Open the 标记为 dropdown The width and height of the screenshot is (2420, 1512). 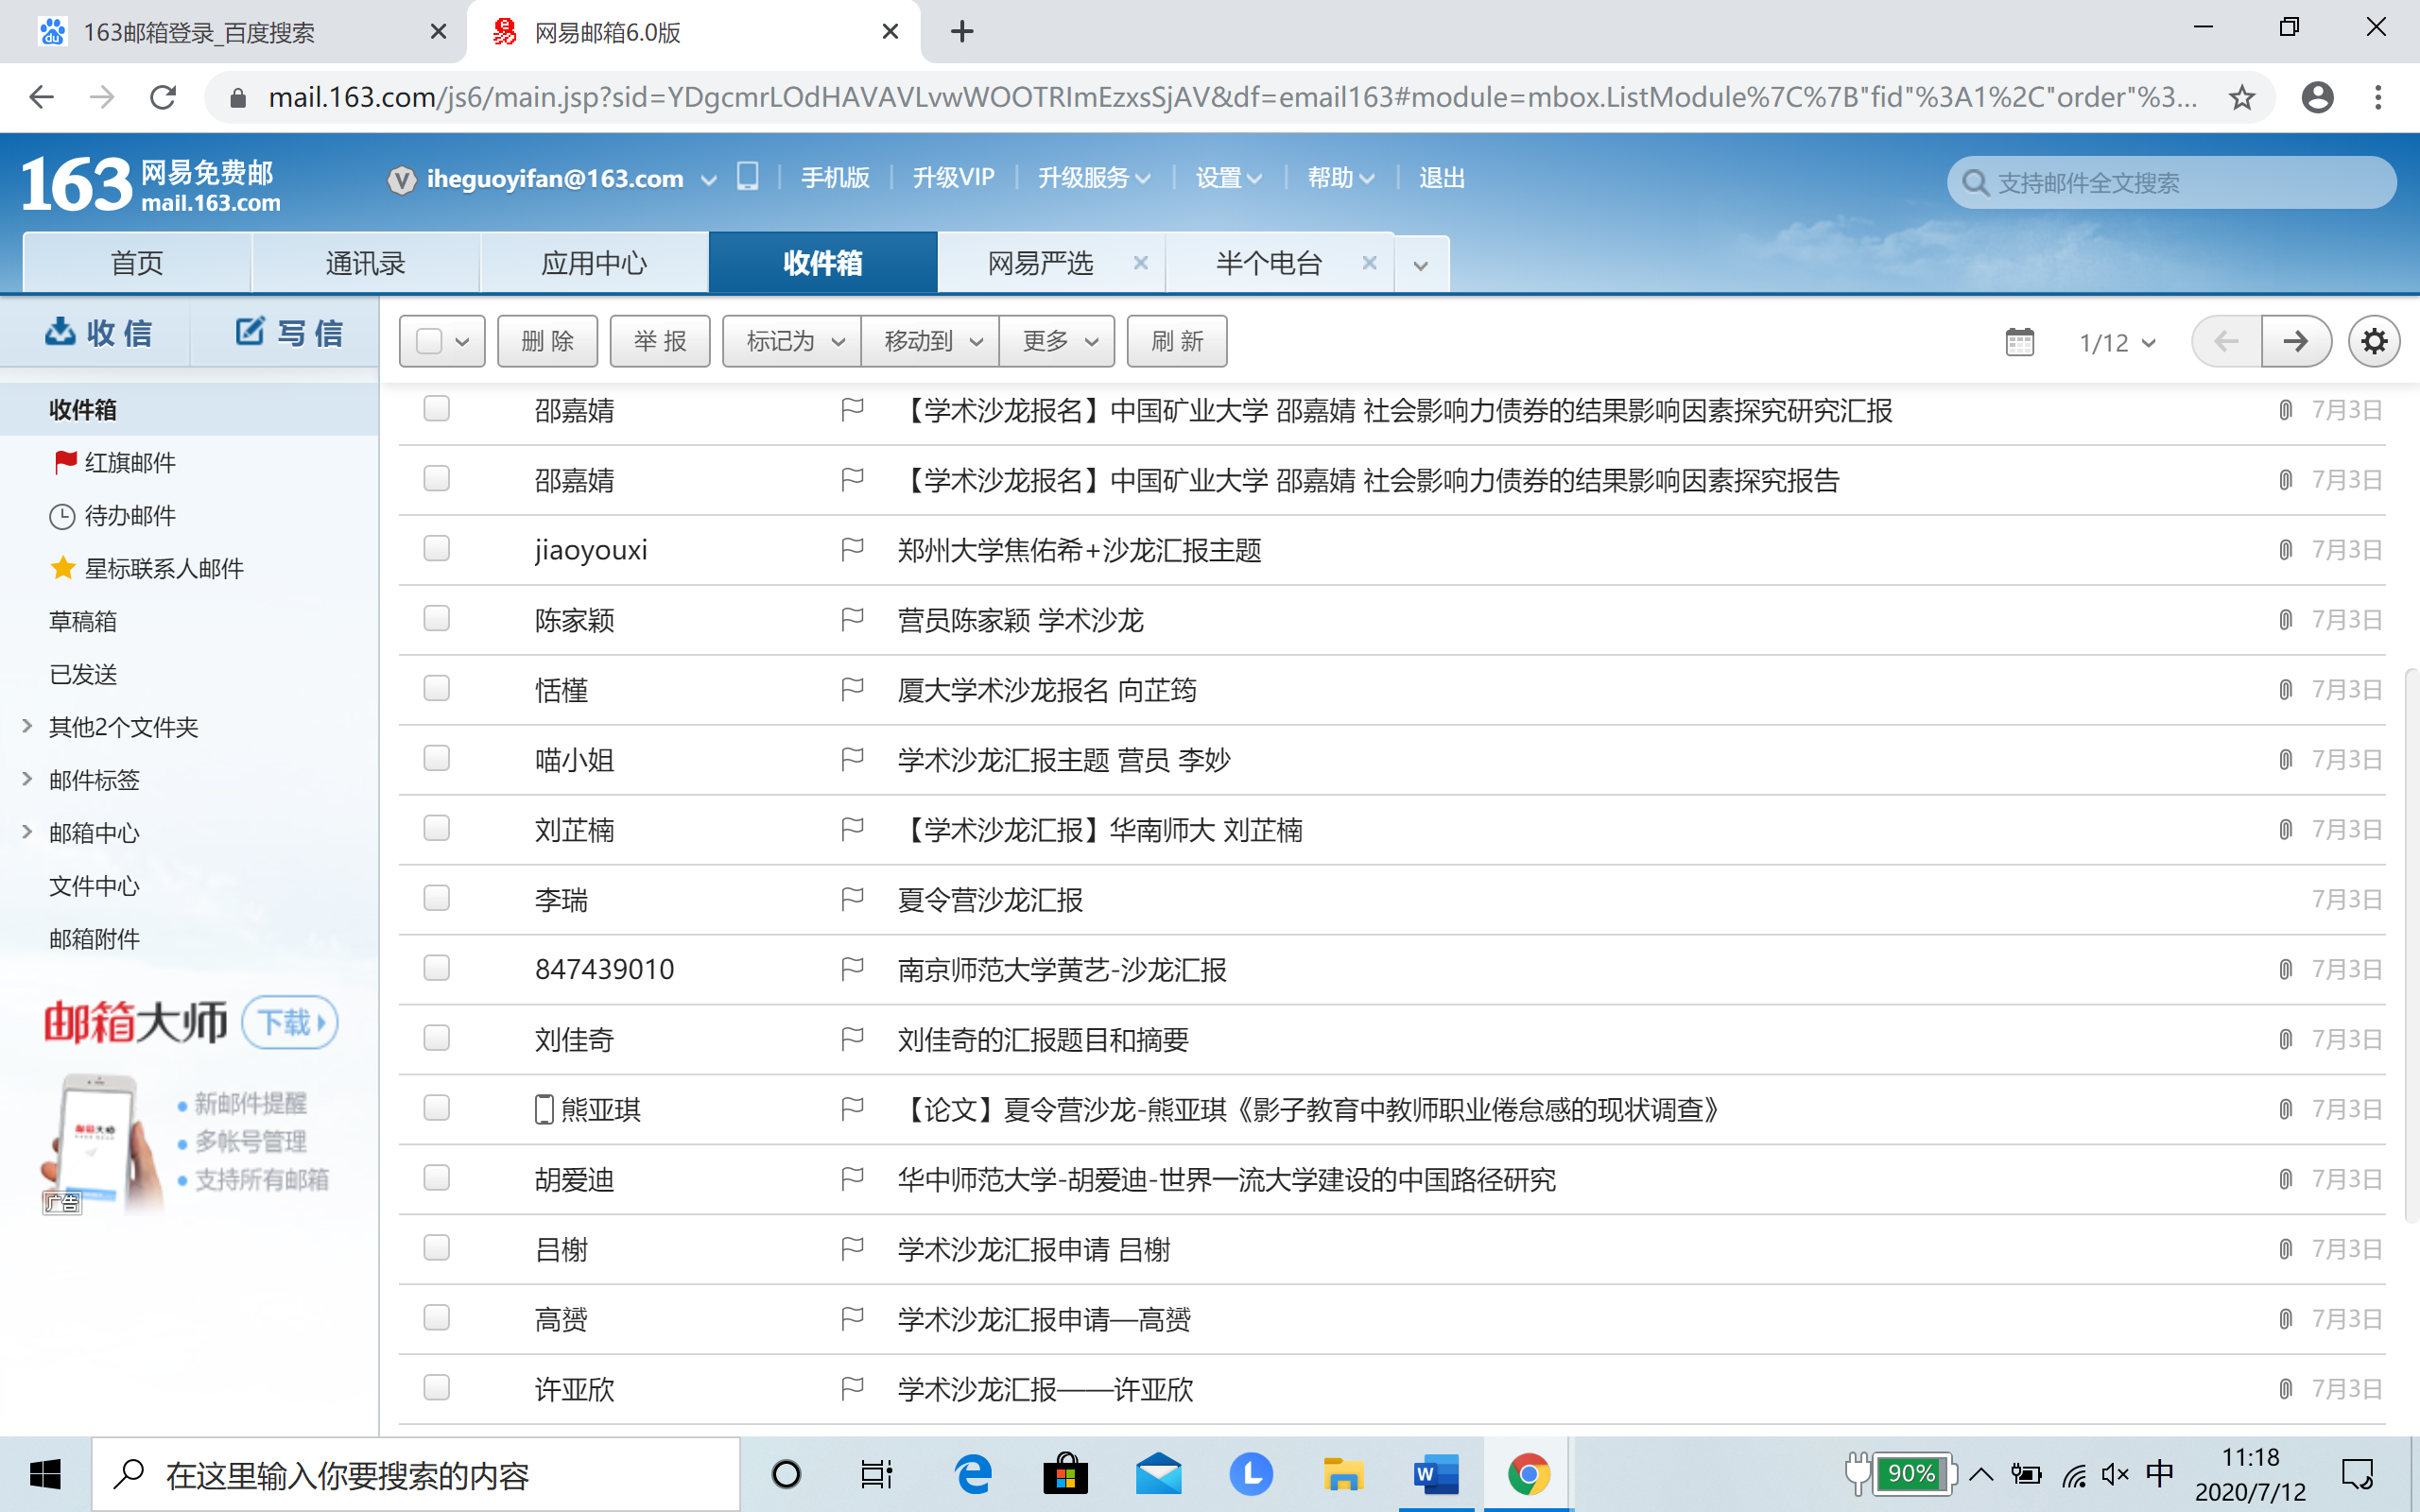(x=793, y=342)
